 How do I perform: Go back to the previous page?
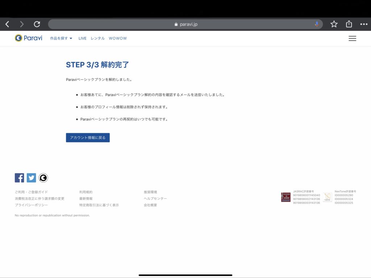[x=7, y=24]
